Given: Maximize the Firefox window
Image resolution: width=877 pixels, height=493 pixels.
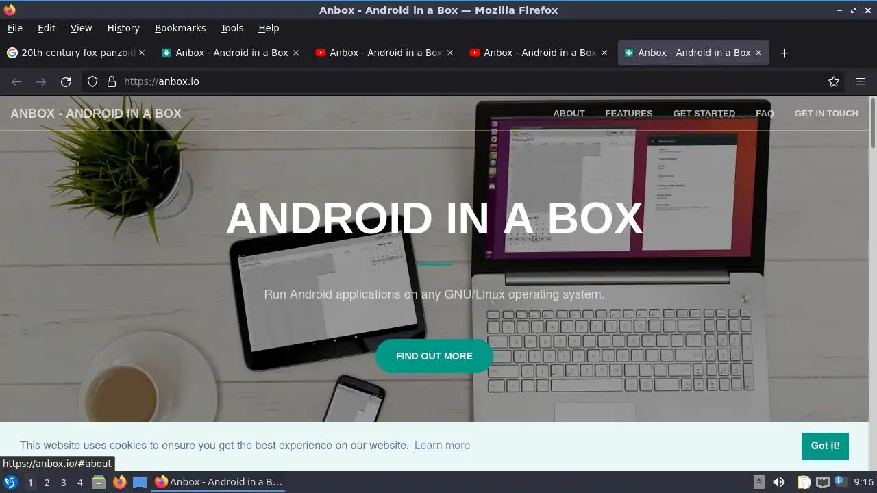Looking at the screenshot, I should tap(854, 10).
